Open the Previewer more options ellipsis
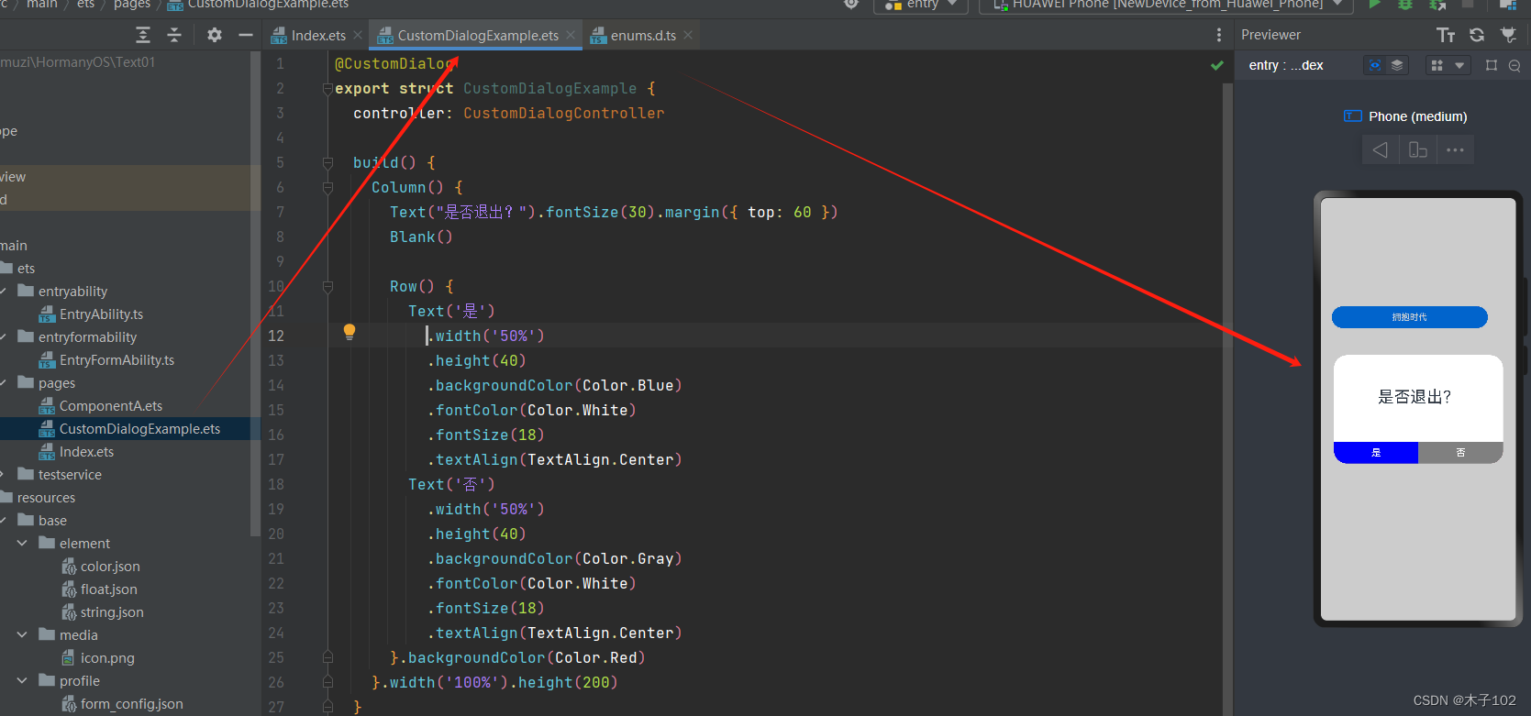This screenshot has width=1531, height=716. point(1455,149)
